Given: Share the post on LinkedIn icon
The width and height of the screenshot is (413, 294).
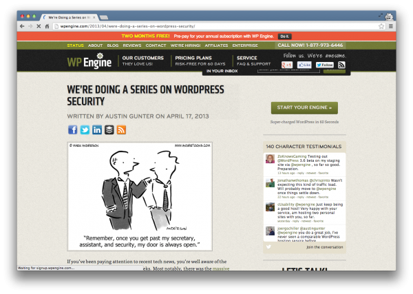Looking at the screenshot, I should click(x=97, y=130).
